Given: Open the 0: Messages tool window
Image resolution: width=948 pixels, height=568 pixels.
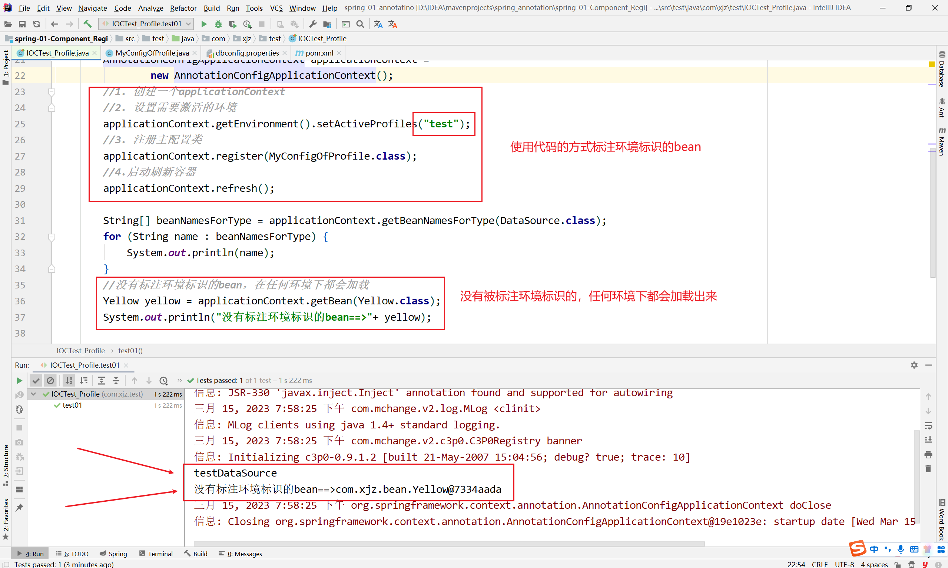Looking at the screenshot, I should 241,554.
